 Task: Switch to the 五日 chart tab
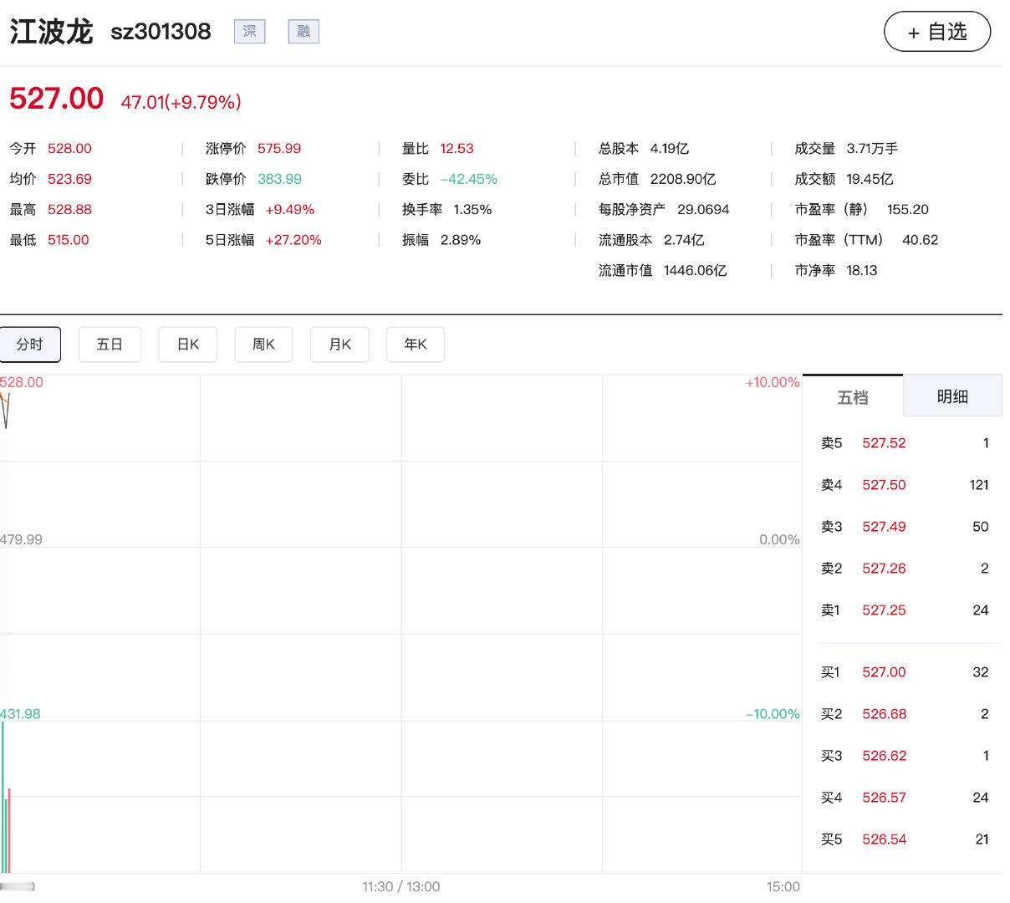pyautogui.click(x=110, y=344)
